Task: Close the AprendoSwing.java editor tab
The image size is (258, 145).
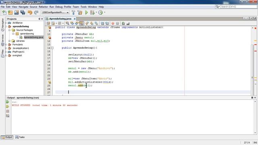Action: point(75,19)
